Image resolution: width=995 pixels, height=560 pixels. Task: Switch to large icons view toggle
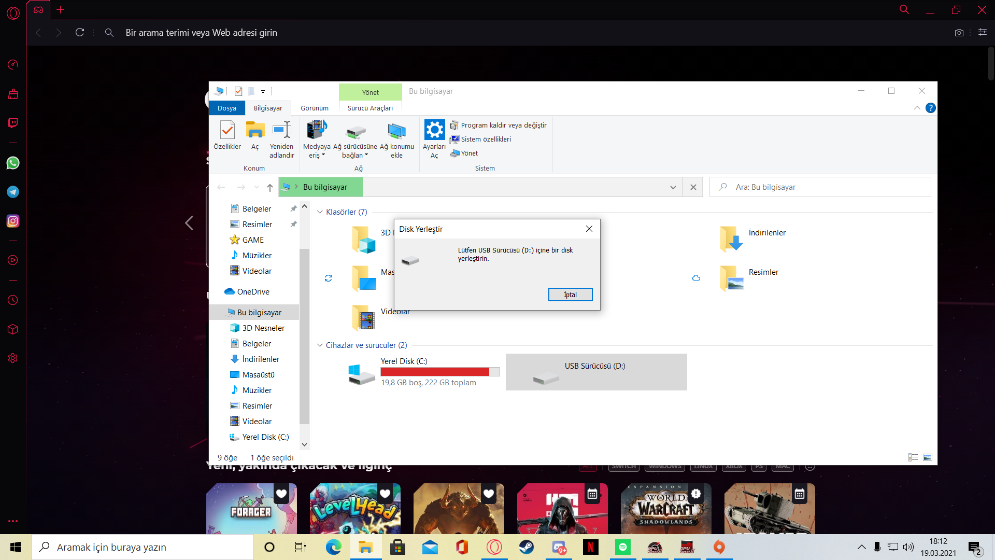point(928,457)
